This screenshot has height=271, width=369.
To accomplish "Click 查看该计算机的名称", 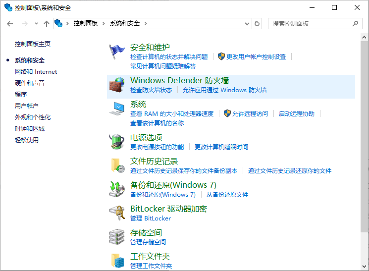I will coord(157,123).
